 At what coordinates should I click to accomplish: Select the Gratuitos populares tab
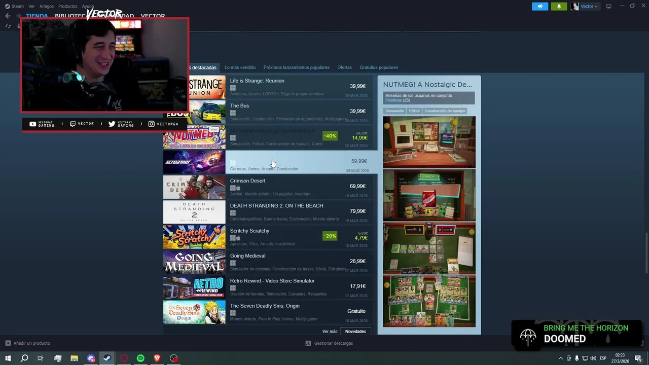coord(379,67)
